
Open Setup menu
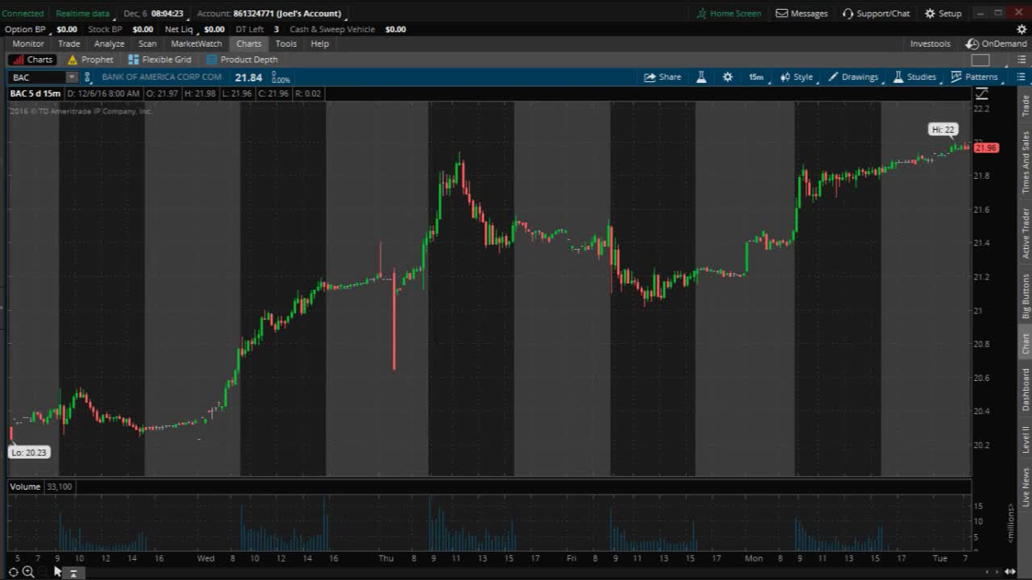[x=943, y=13]
